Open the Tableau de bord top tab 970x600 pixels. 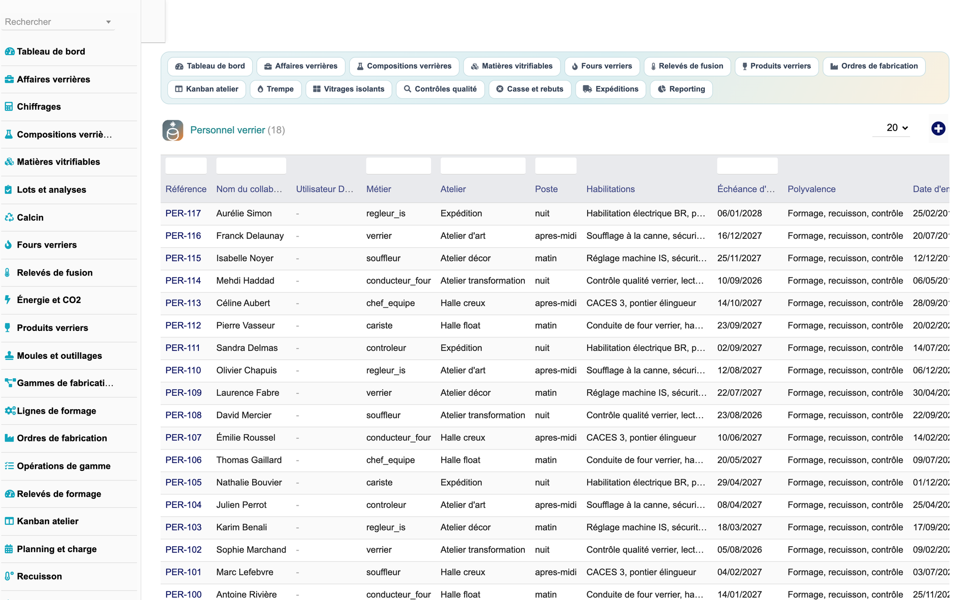pos(210,66)
